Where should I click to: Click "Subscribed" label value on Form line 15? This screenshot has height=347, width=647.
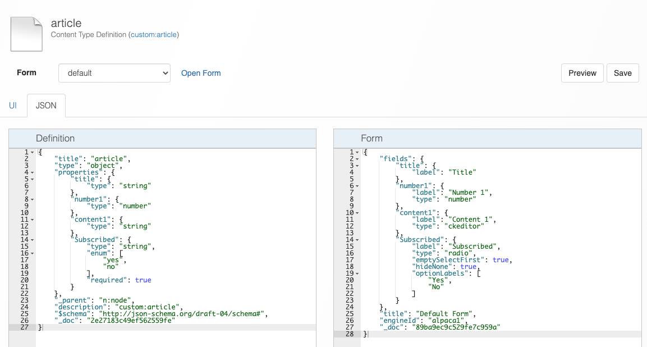pos(472,246)
